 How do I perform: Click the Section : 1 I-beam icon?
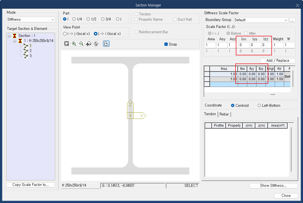coord(15,36)
